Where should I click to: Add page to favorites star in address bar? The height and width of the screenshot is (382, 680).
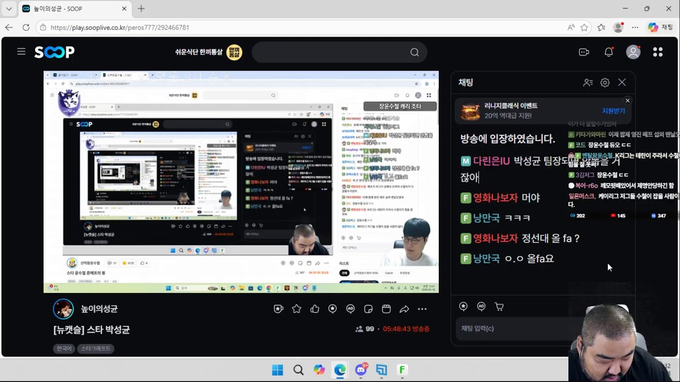tap(584, 27)
